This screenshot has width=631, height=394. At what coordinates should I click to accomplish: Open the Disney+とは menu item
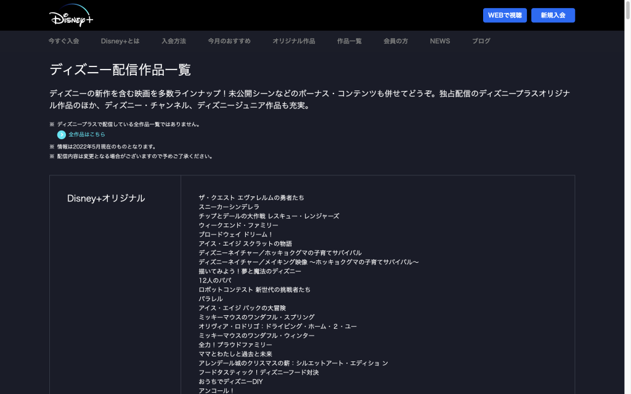click(x=120, y=41)
